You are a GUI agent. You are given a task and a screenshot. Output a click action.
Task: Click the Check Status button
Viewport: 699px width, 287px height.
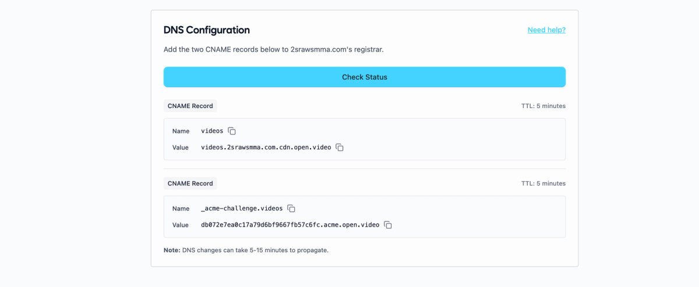click(365, 77)
